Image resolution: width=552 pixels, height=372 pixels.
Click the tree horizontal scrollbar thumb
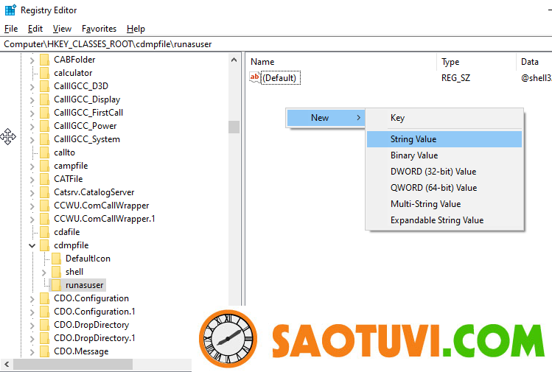pyautogui.click(x=73, y=364)
